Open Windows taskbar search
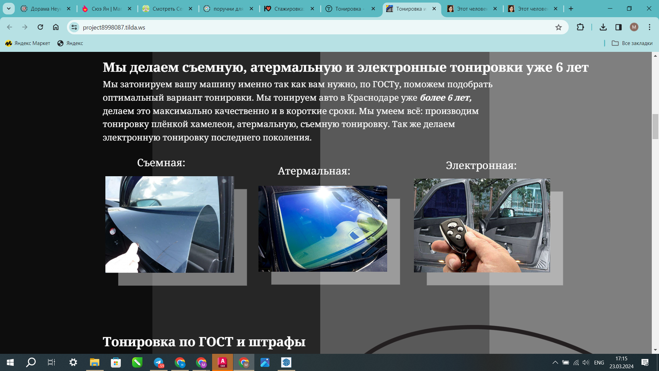 [x=31, y=362]
